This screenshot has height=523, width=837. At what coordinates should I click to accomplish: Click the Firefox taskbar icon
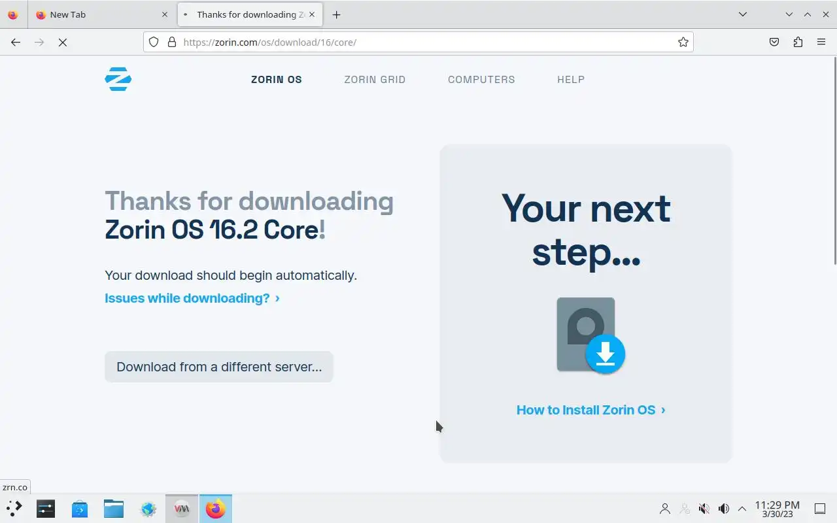tap(216, 508)
